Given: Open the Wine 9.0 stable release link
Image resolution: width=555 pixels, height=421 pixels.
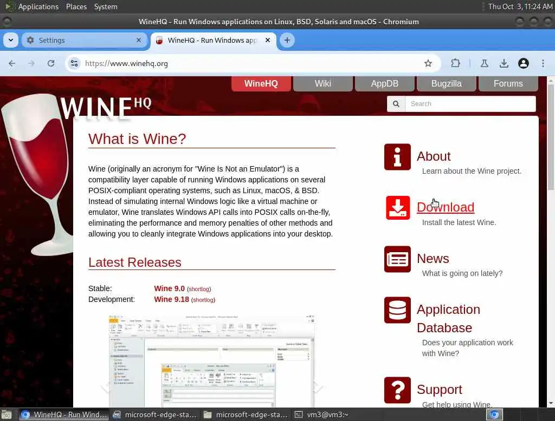Looking at the screenshot, I should tap(169, 288).
